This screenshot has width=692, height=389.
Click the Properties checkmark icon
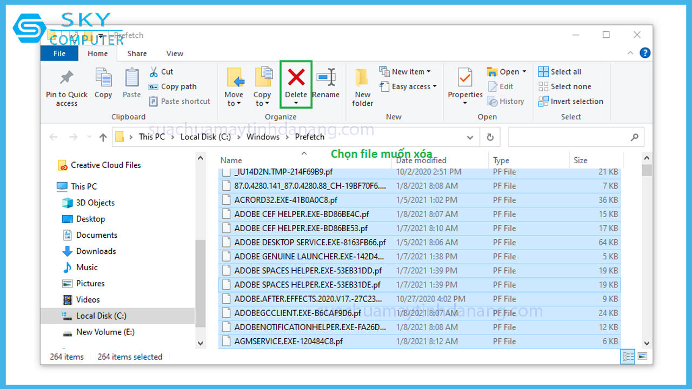point(465,78)
